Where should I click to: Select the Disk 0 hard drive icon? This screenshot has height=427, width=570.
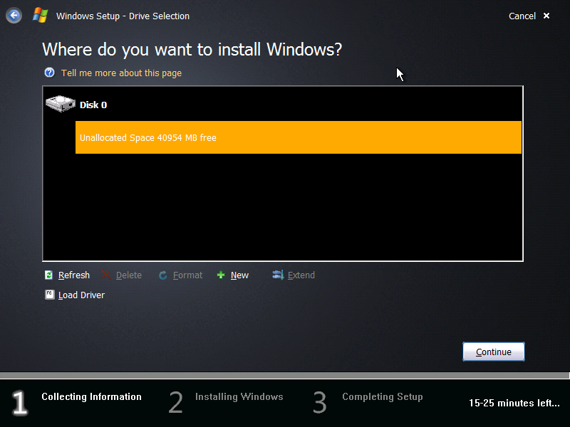[x=61, y=104]
